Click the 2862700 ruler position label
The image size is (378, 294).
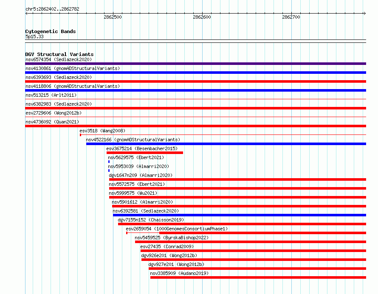pos(291,17)
